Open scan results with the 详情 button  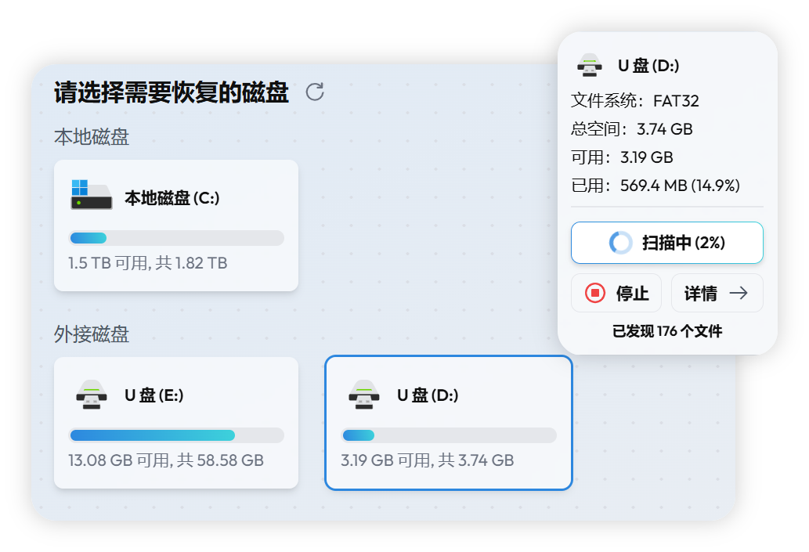[x=717, y=293]
